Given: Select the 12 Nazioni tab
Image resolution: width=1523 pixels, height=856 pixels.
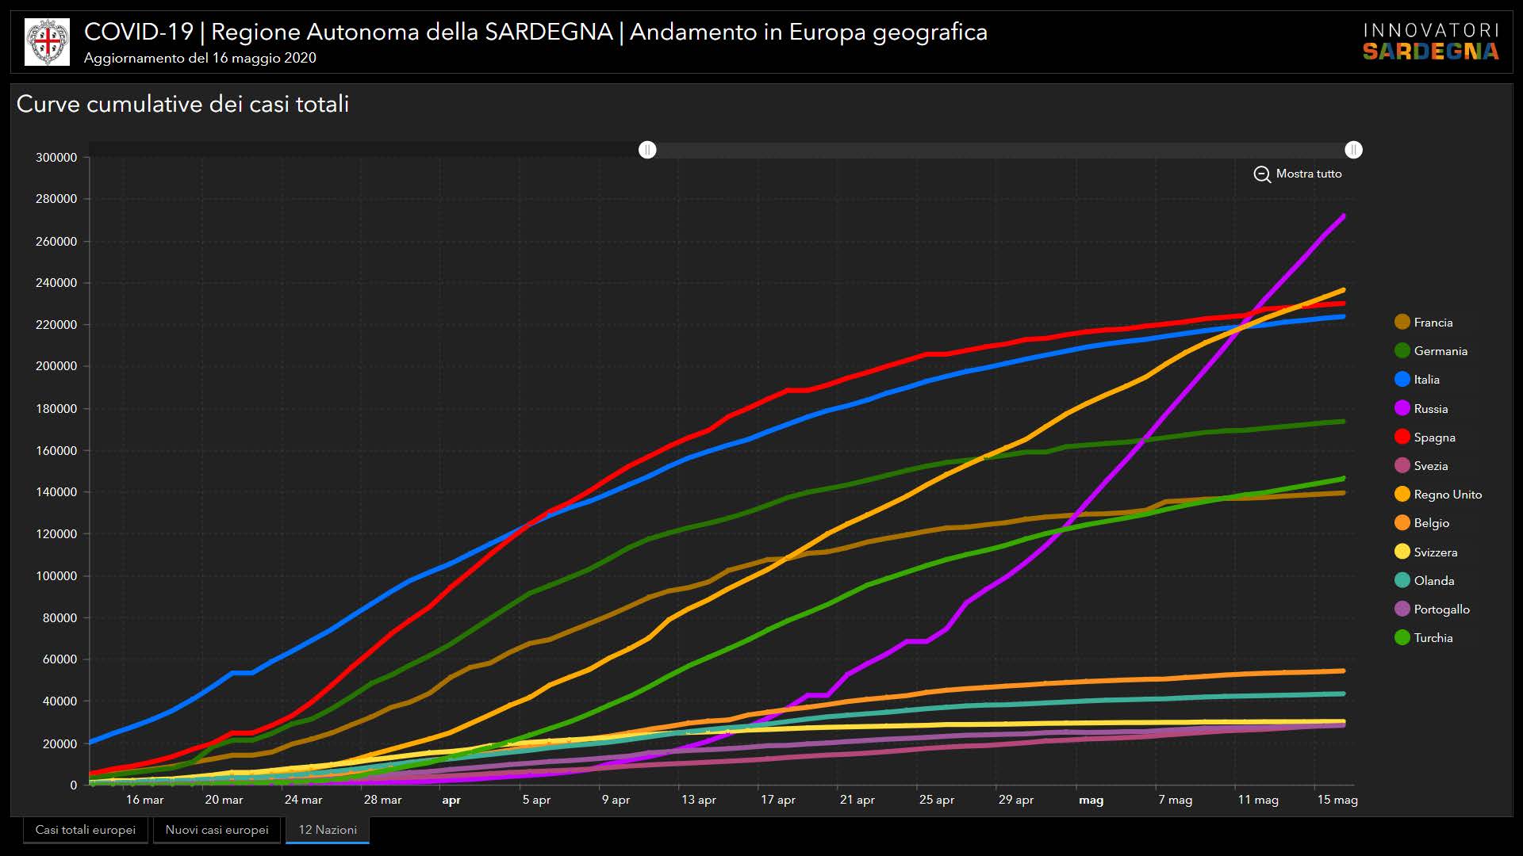Looking at the screenshot, I should pos(328,830).
